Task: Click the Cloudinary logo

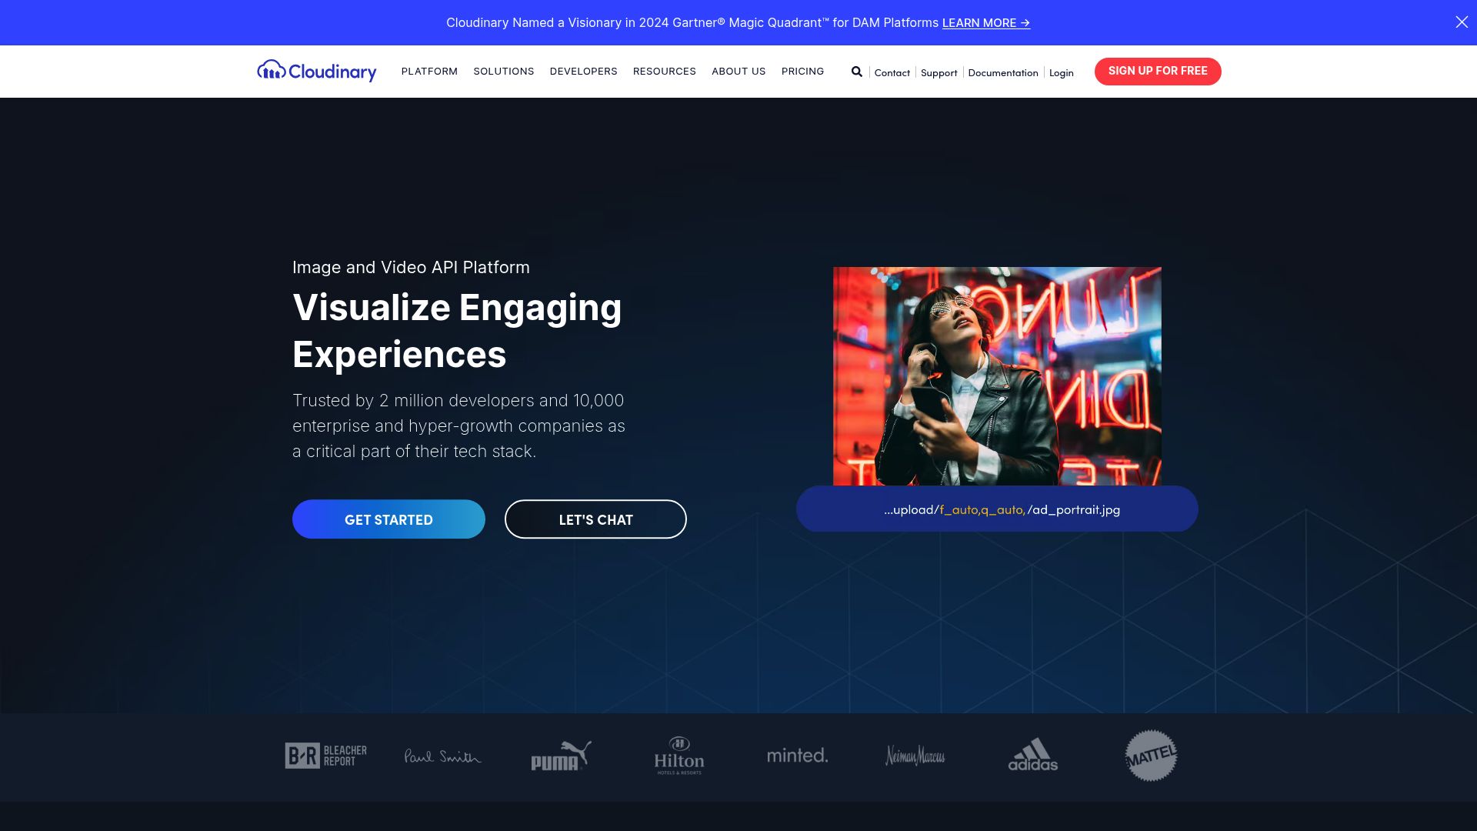Action: pyautogui.click(x=317, y=71)
